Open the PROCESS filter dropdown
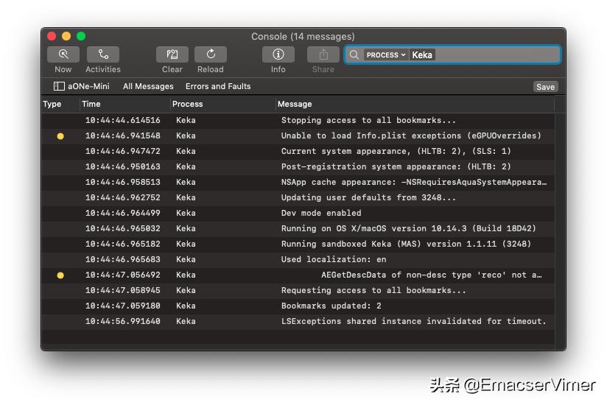 (386, 54)
